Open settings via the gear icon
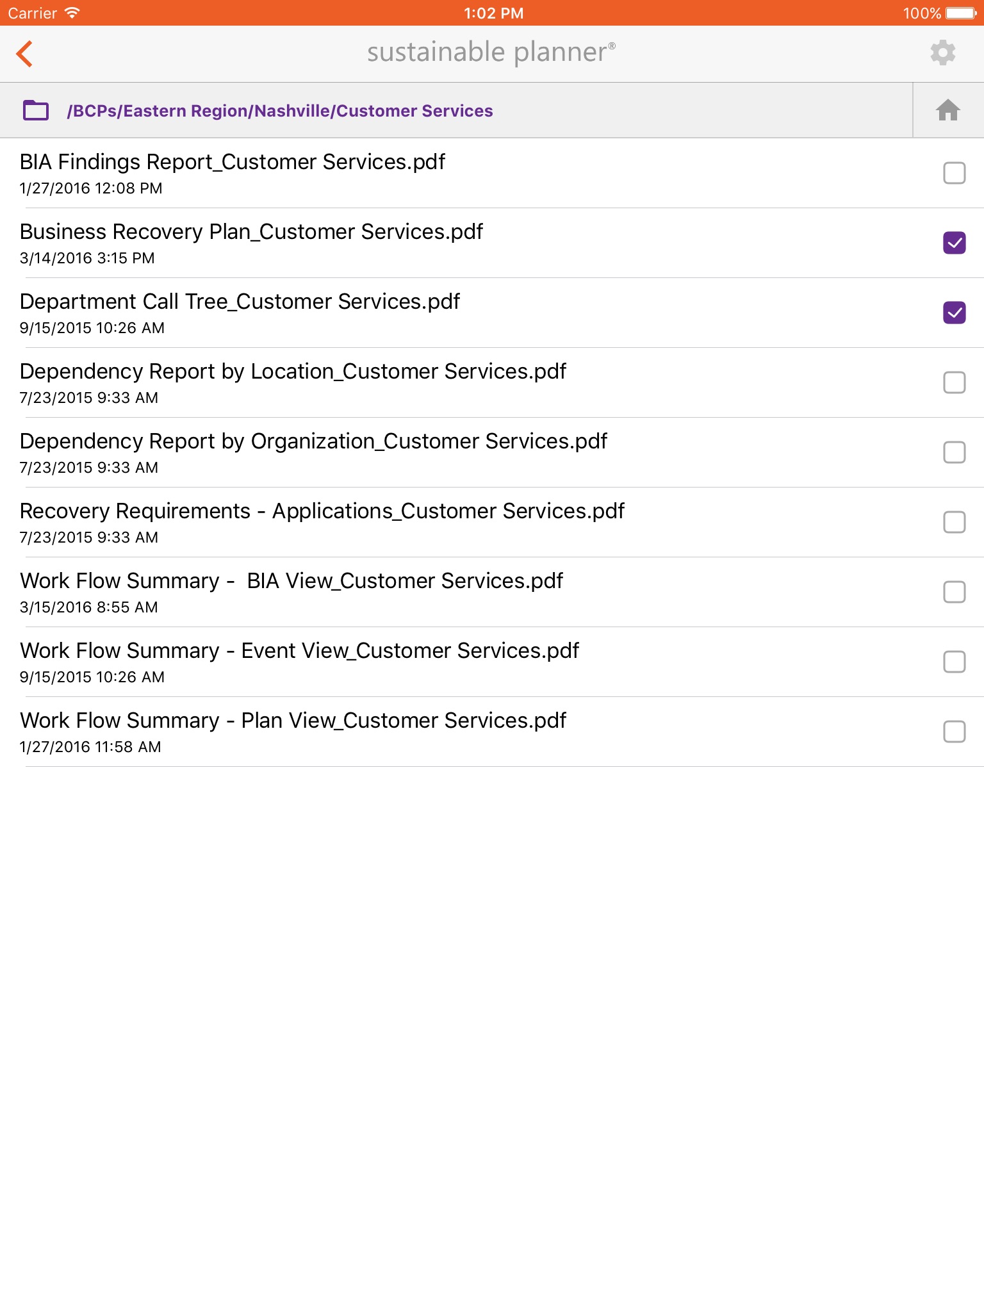984x1312 pixels. click(x=942, y=53)
